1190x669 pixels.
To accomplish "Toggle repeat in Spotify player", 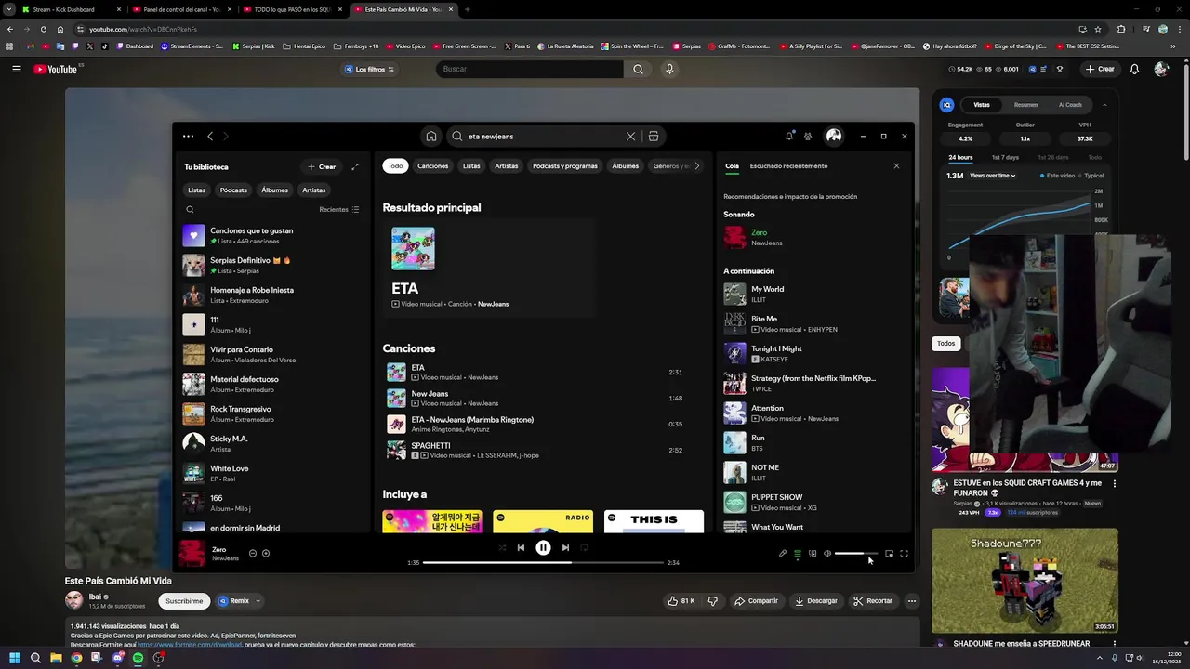I will coord(585,547).
